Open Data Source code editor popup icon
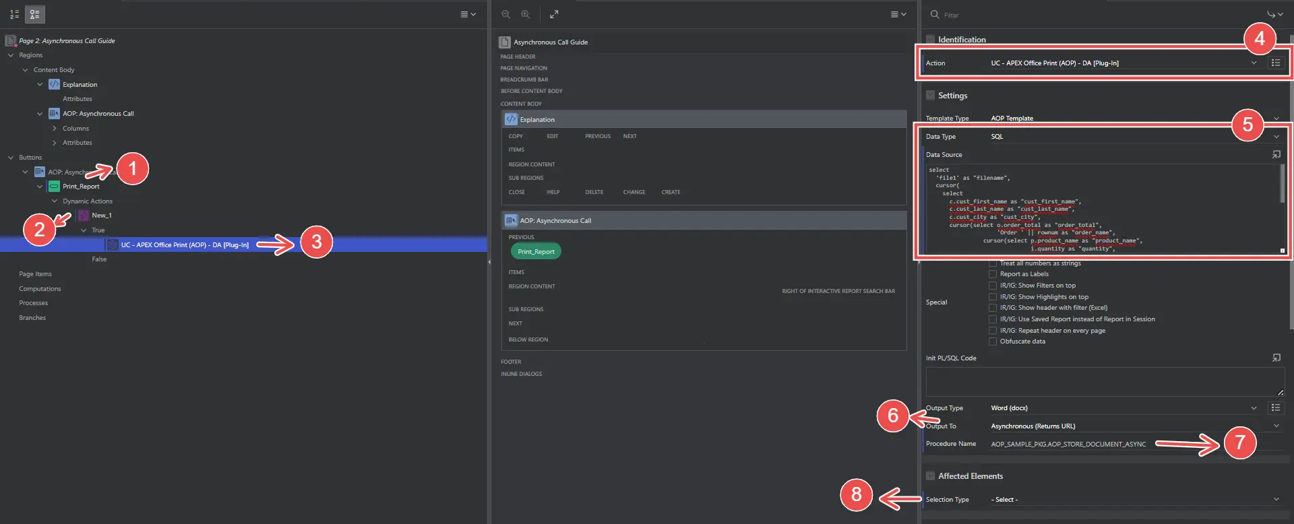 [x=1276, y=154]
